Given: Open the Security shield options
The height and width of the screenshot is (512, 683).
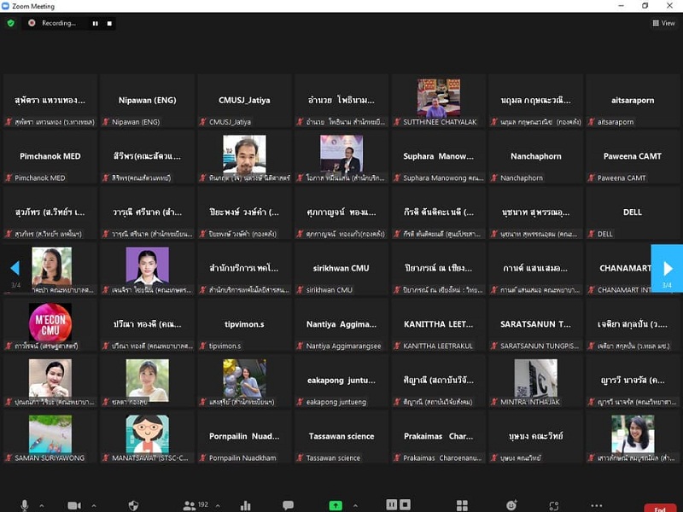Looking at the screenshot, I should coord(133,505).
